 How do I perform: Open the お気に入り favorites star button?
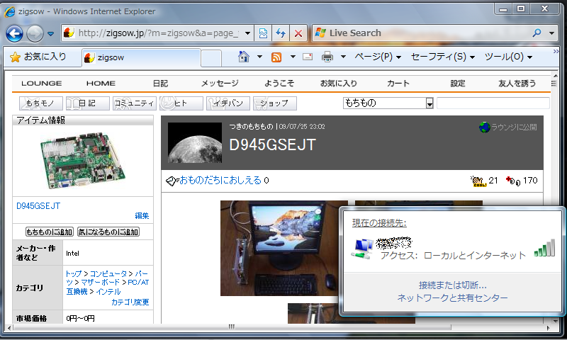(x=38, y=57)
